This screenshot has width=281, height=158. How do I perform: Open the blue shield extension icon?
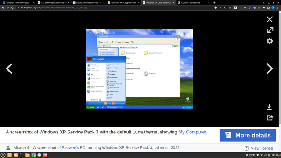[235, 8]
